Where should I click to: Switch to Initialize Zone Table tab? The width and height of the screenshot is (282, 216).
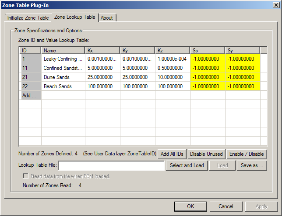point(28,18)
